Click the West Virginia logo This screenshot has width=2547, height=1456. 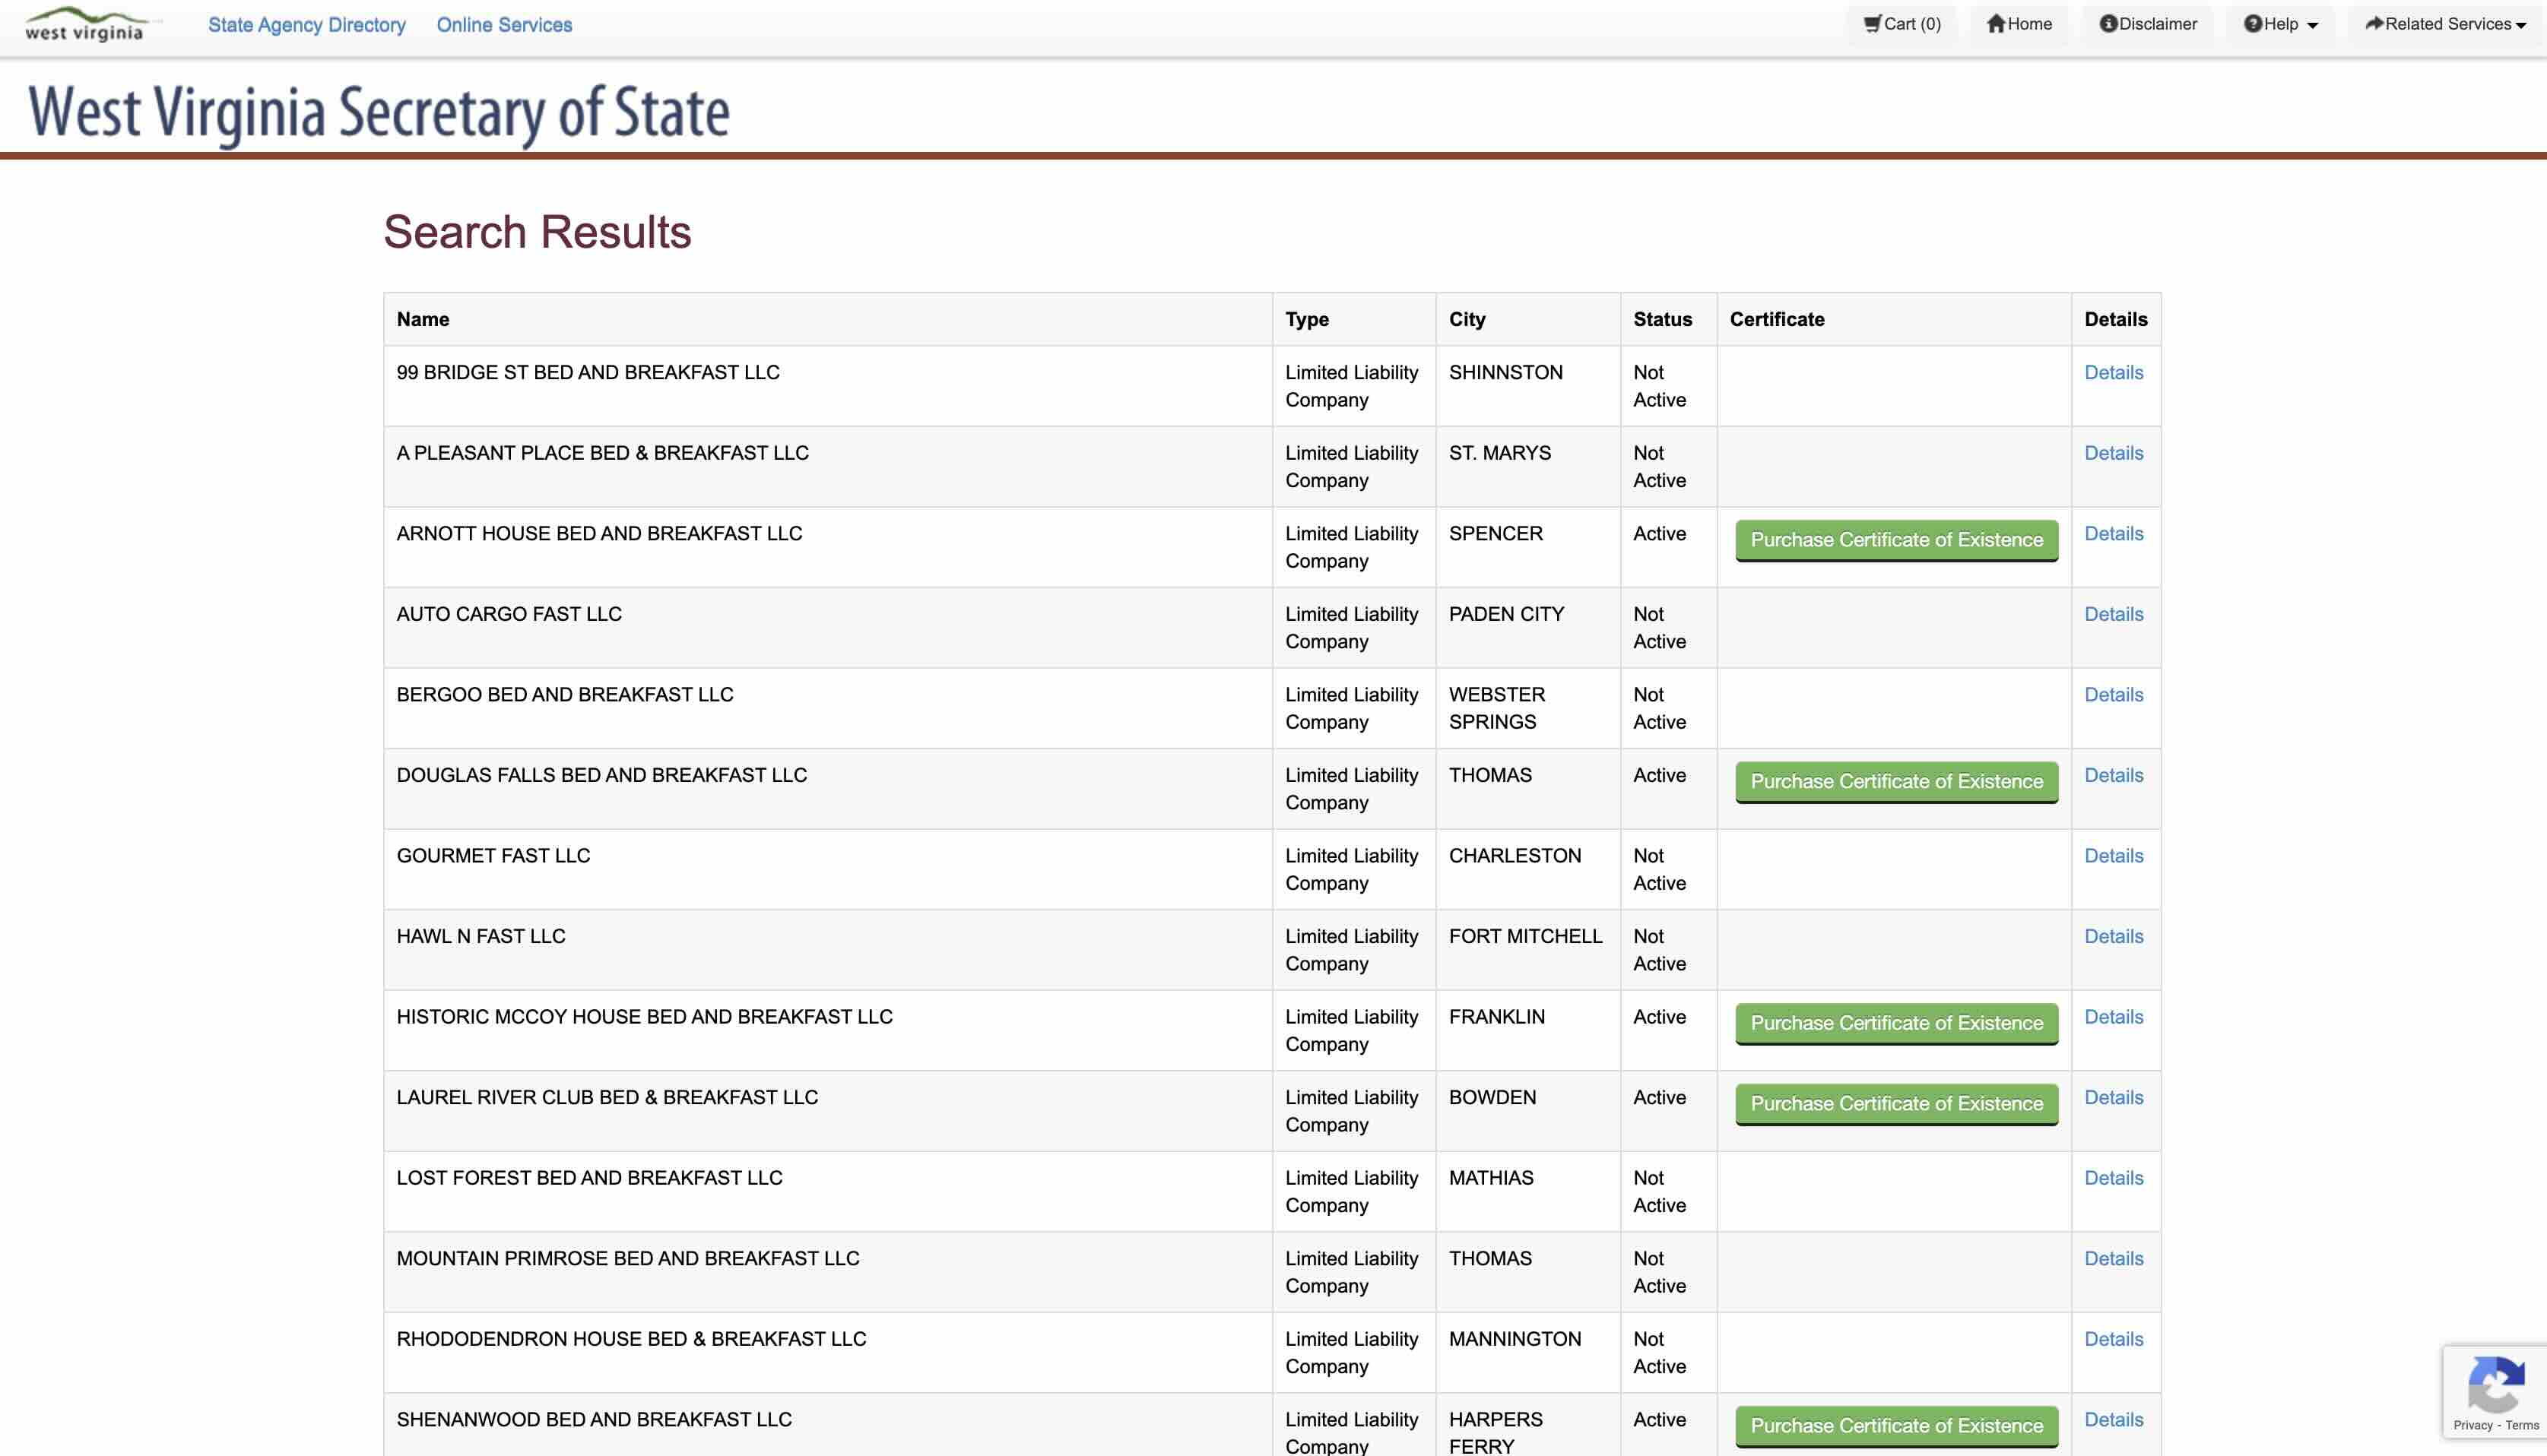click(x=86, y=25)
